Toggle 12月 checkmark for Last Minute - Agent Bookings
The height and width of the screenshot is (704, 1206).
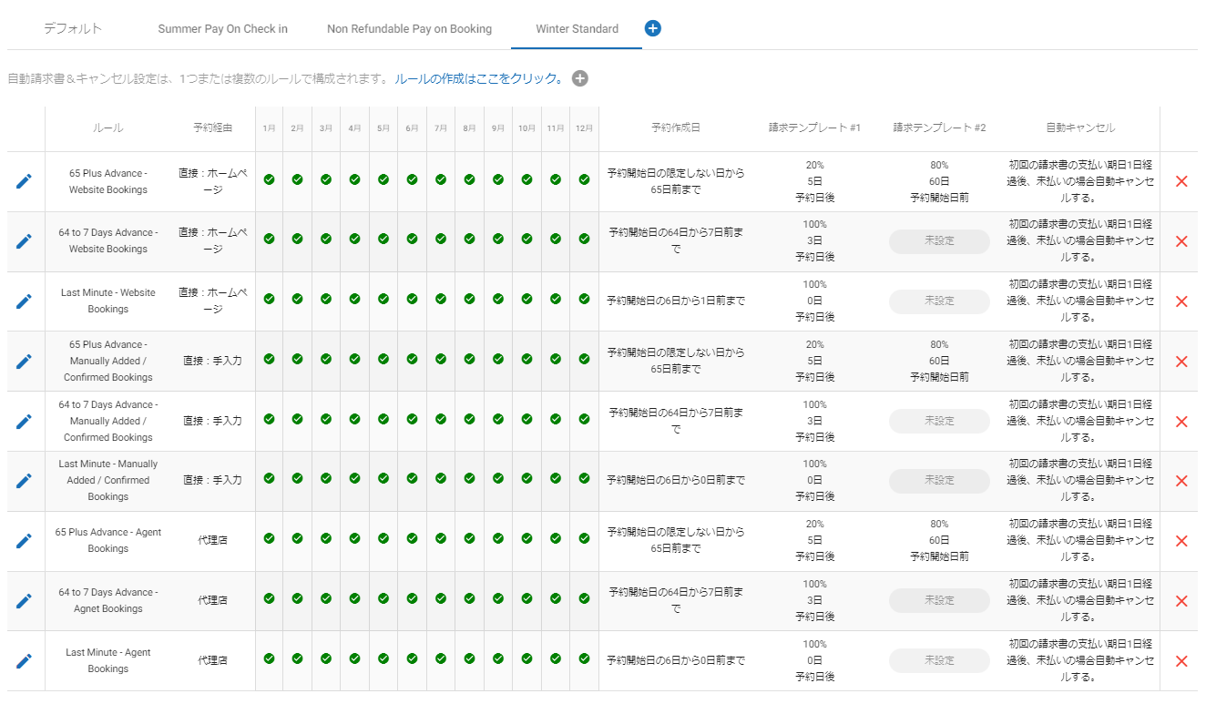click(x=584, y=658)
